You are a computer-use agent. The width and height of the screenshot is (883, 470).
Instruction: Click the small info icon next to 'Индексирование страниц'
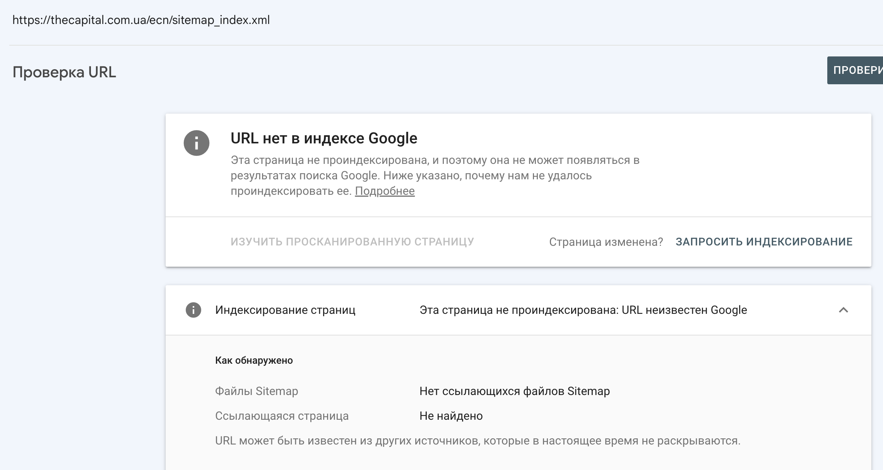(x=193, y=310)
